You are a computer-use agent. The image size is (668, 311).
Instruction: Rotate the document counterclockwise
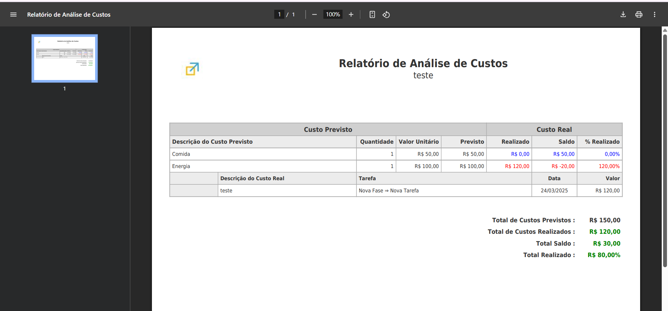click(386, 15)
